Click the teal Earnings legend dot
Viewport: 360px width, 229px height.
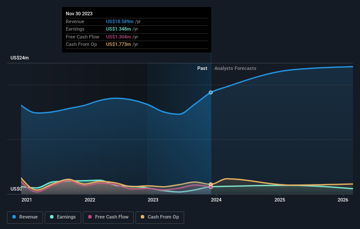52,217
